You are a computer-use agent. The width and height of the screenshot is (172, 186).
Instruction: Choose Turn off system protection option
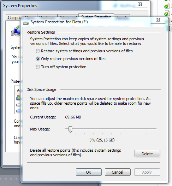pyautogui.click(x=61, y=67)
